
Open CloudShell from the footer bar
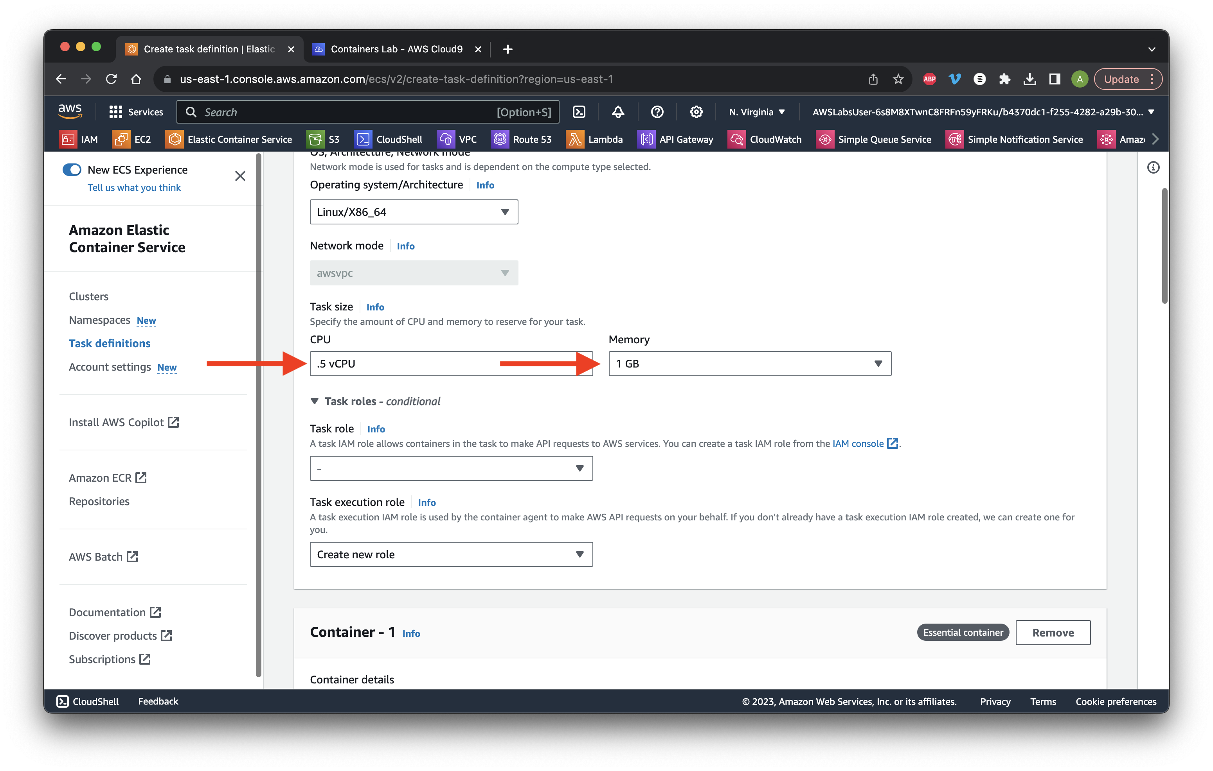click(88, 701)
